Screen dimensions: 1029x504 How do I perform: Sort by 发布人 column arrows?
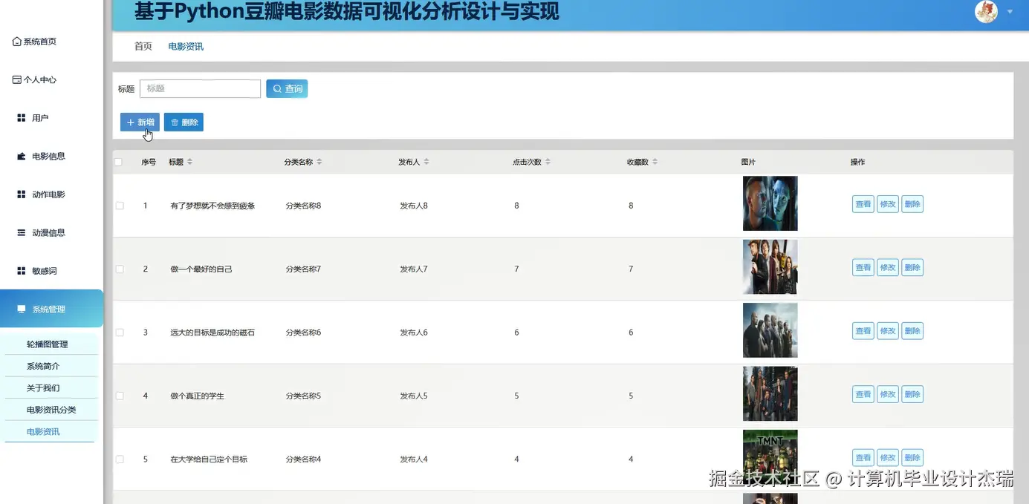point(426,162)
